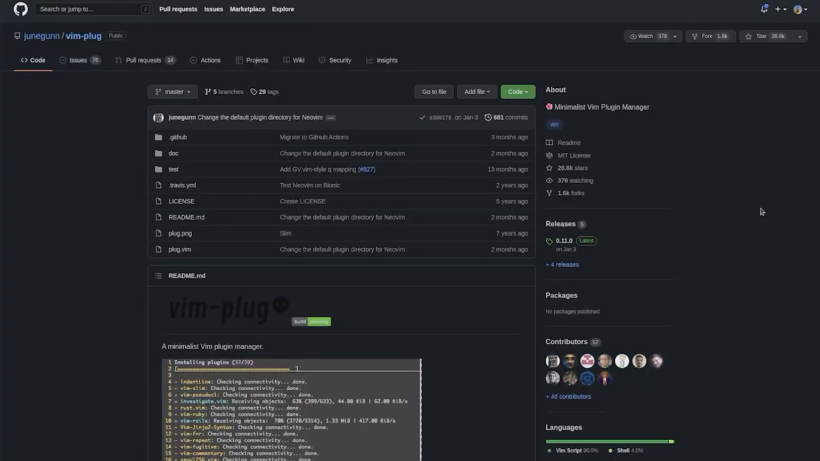Switch to the Projects tab

pos(252,60)
